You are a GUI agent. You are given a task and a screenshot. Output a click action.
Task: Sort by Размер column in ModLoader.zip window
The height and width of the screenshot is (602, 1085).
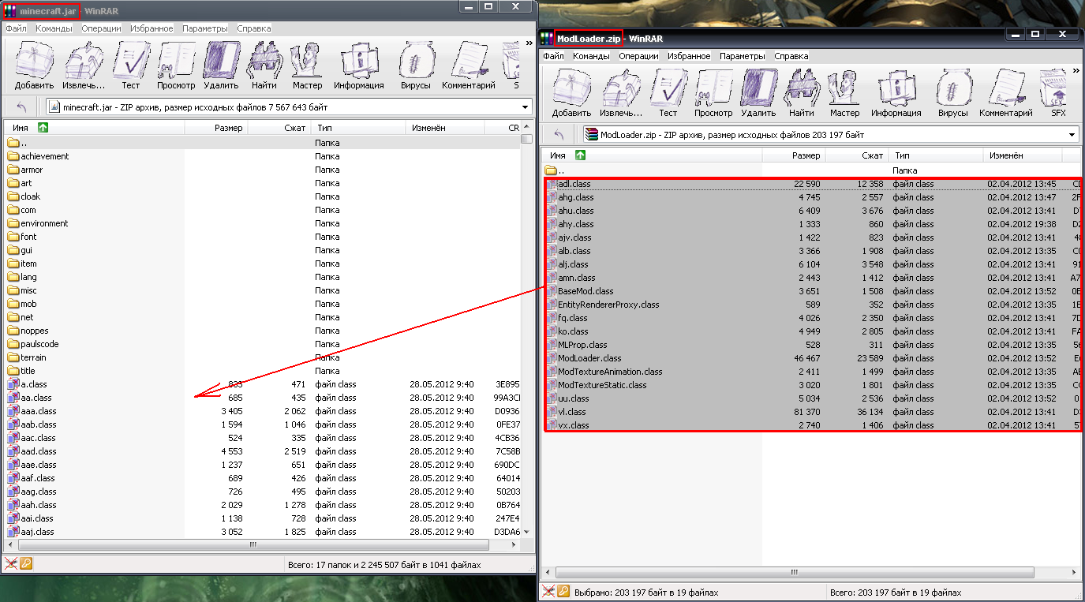[793, 155]
